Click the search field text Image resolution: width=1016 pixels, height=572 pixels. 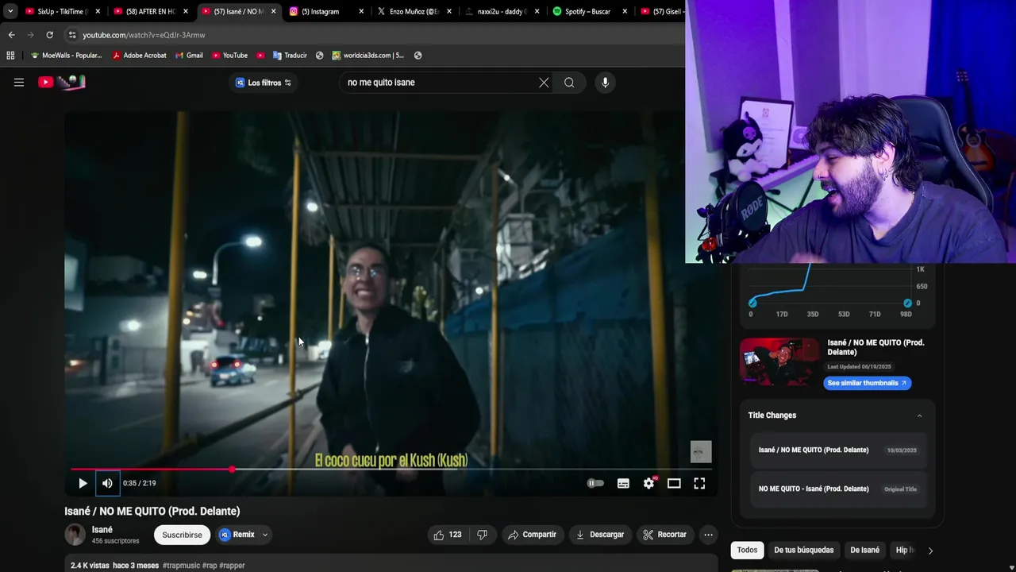[381, 83]
